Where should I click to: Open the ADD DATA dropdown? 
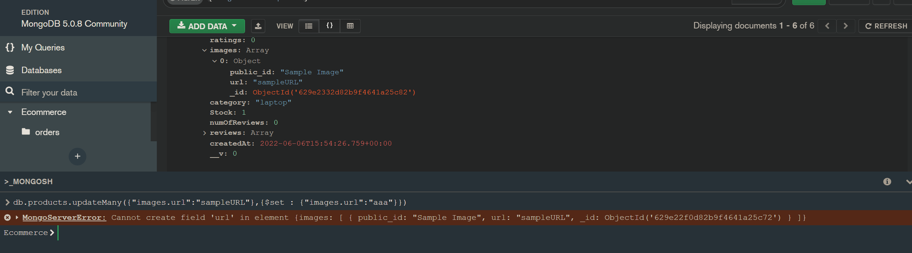[x=207, y=26]
